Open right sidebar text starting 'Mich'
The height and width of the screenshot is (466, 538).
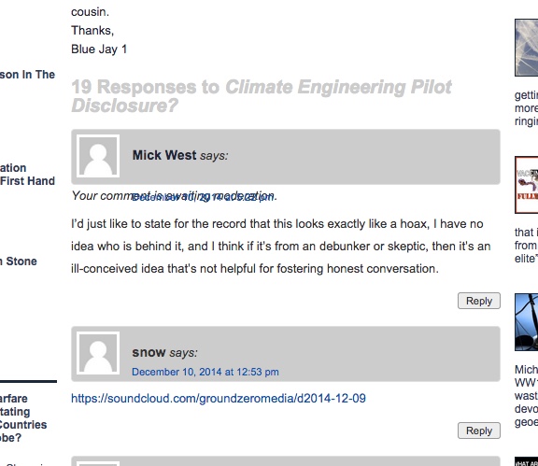(527, 396)
